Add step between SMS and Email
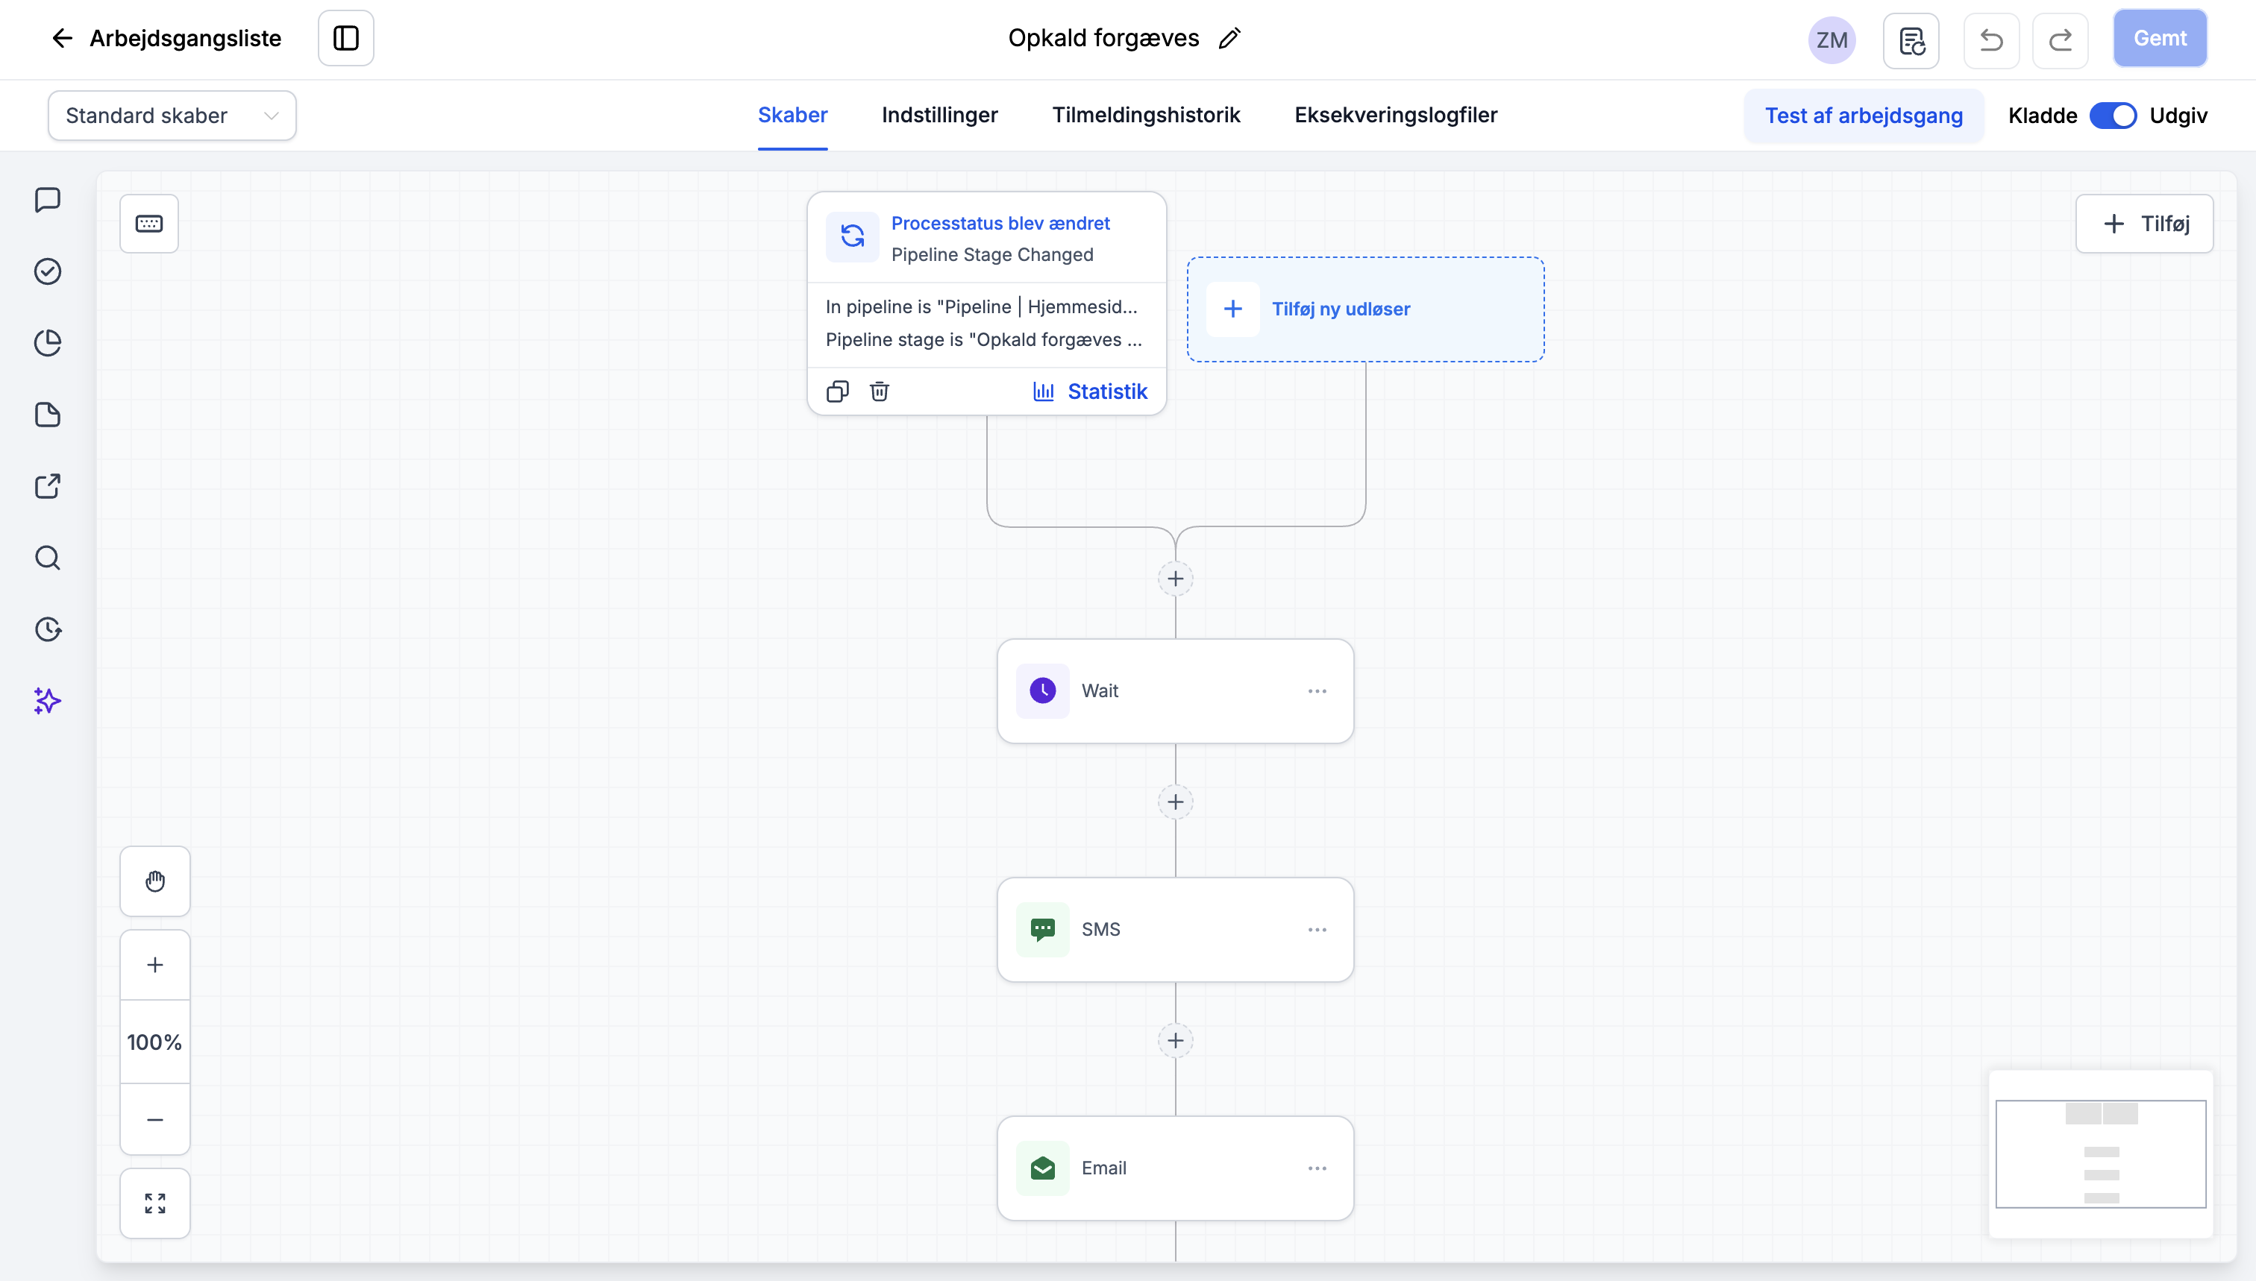Viewport: 2256px width, 1281px height. pos(1175,1041)
